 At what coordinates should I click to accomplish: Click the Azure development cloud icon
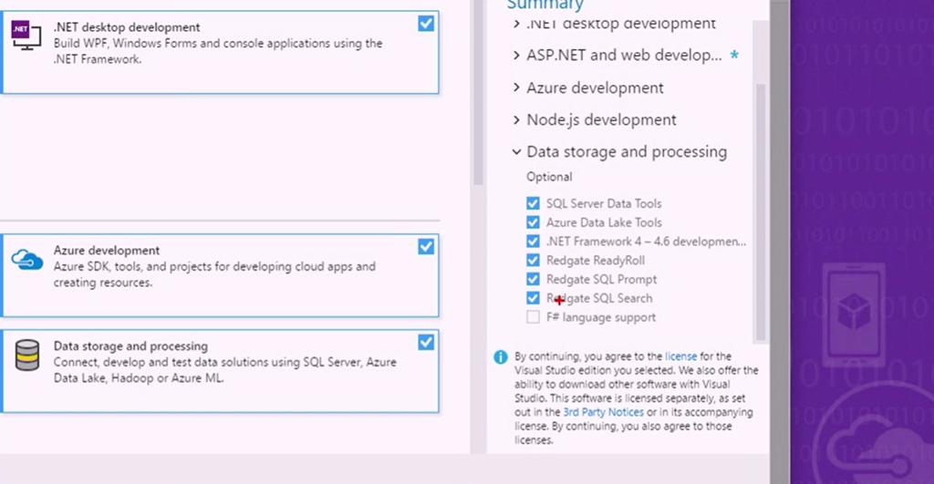(26, 260)
